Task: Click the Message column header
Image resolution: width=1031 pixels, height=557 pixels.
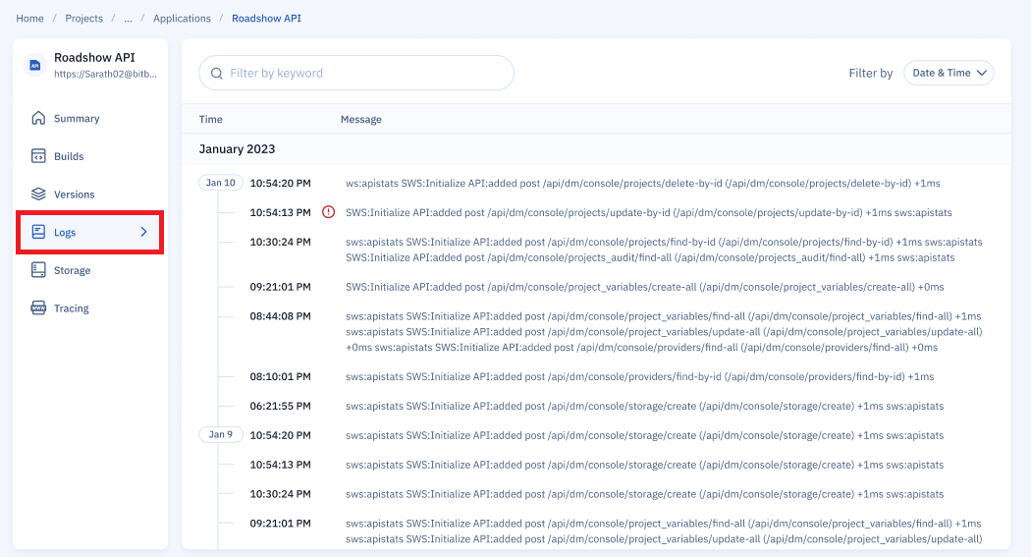Action: click(361, 119)
